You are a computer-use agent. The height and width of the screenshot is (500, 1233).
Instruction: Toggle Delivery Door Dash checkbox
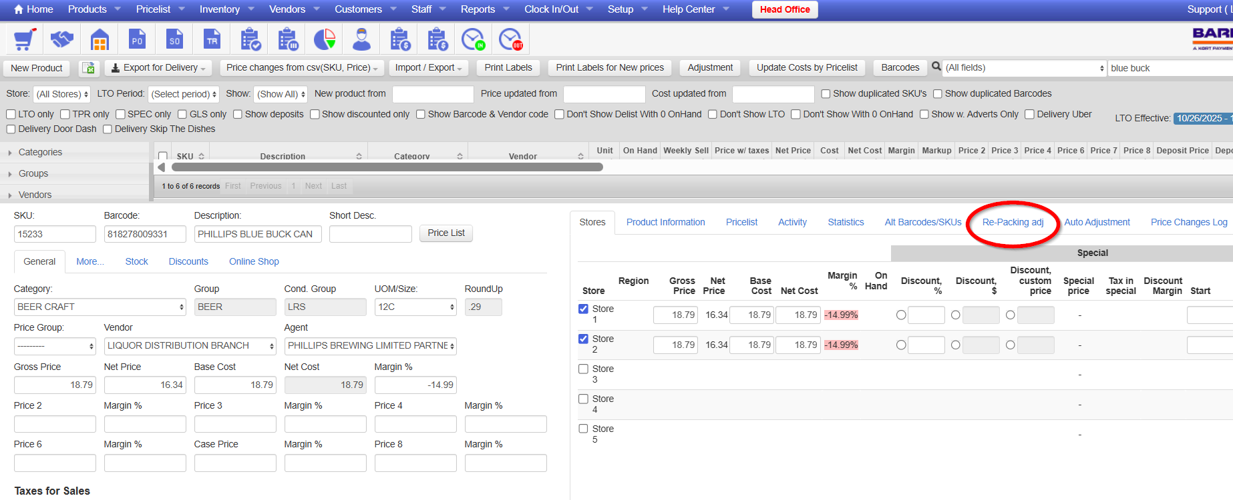click(11, 129)
